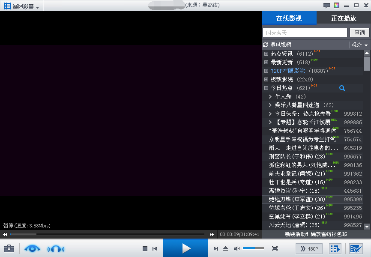The image size is (371, 257).
Task: Select 雨人—走进自闭症患者的... video
Action: coord(312,148)
